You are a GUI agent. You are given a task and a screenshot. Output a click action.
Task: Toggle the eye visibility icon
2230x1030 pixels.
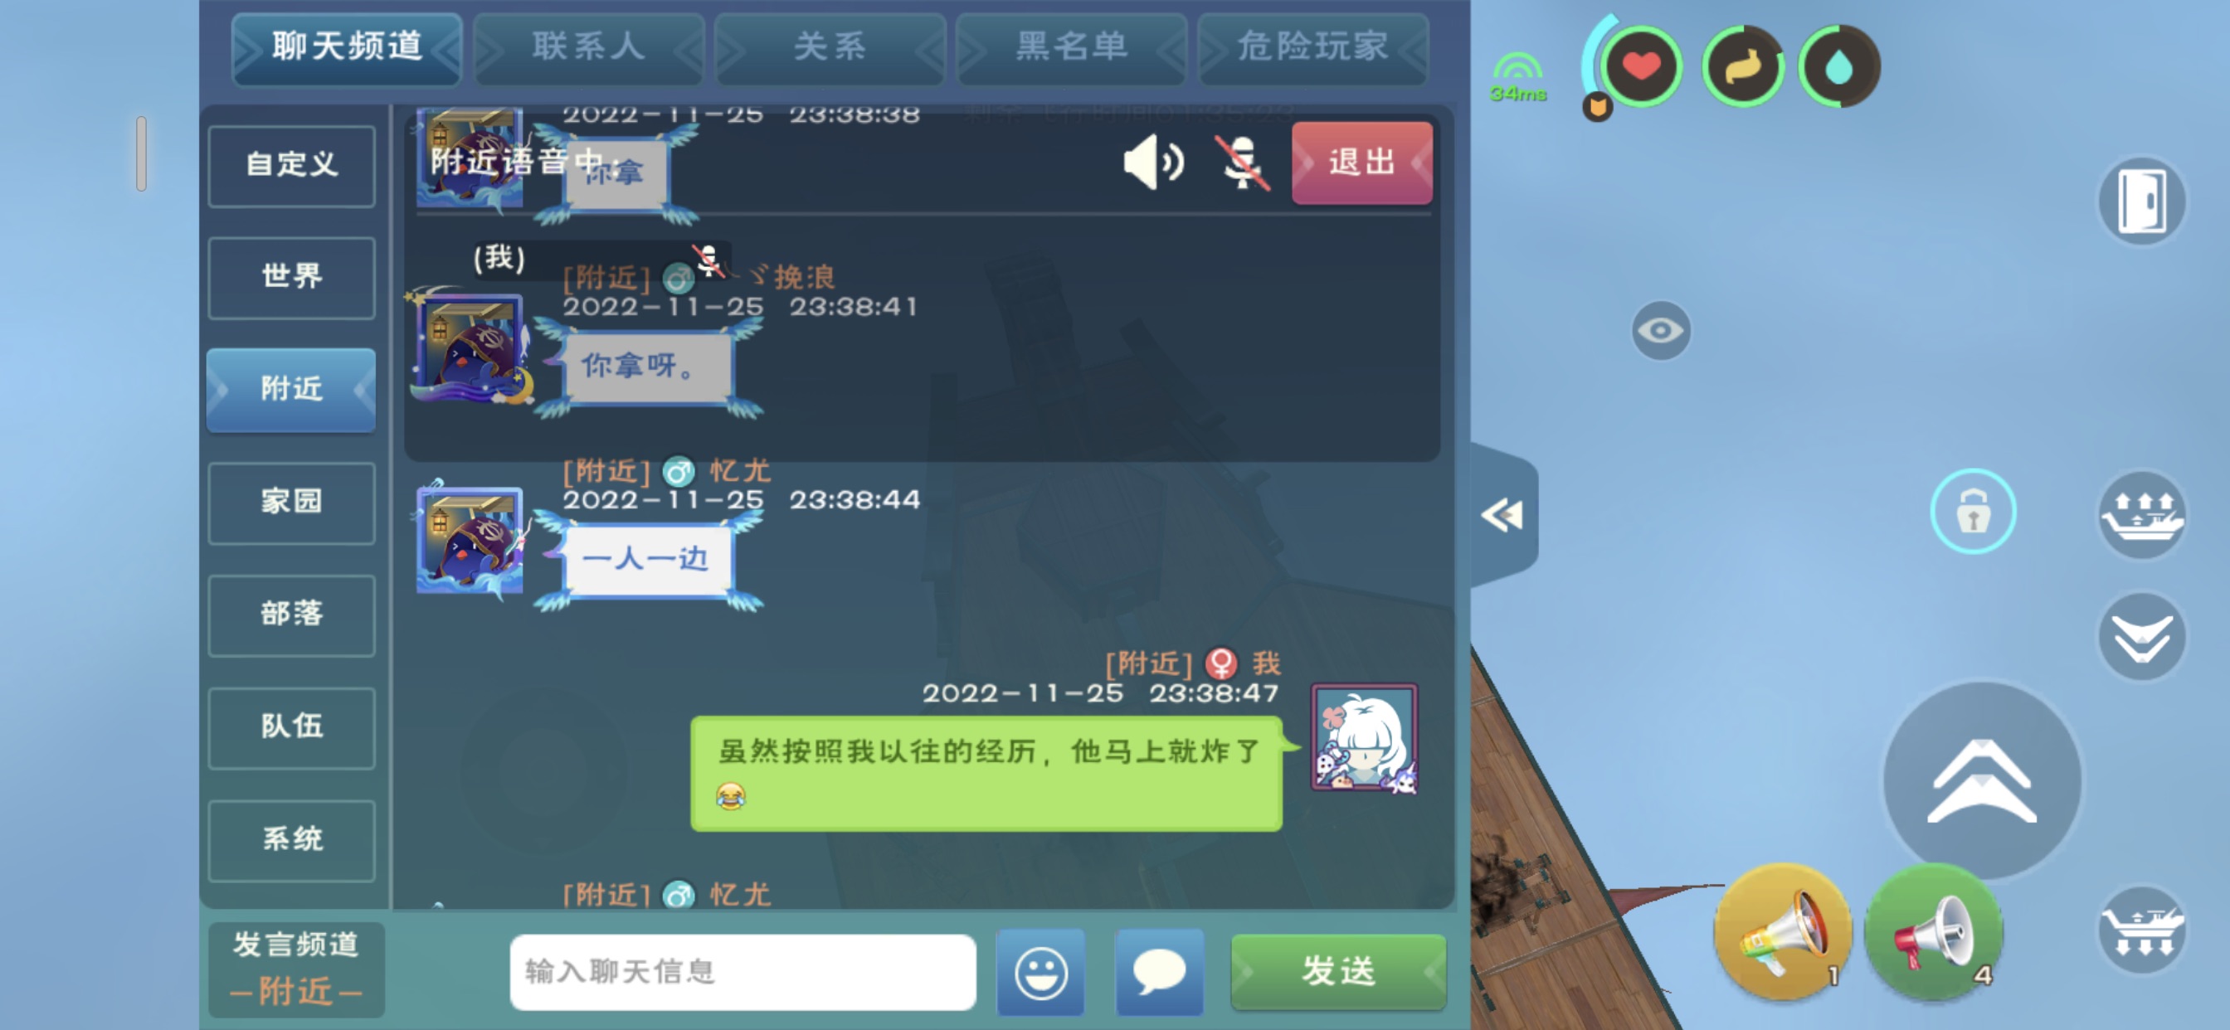1660,331
